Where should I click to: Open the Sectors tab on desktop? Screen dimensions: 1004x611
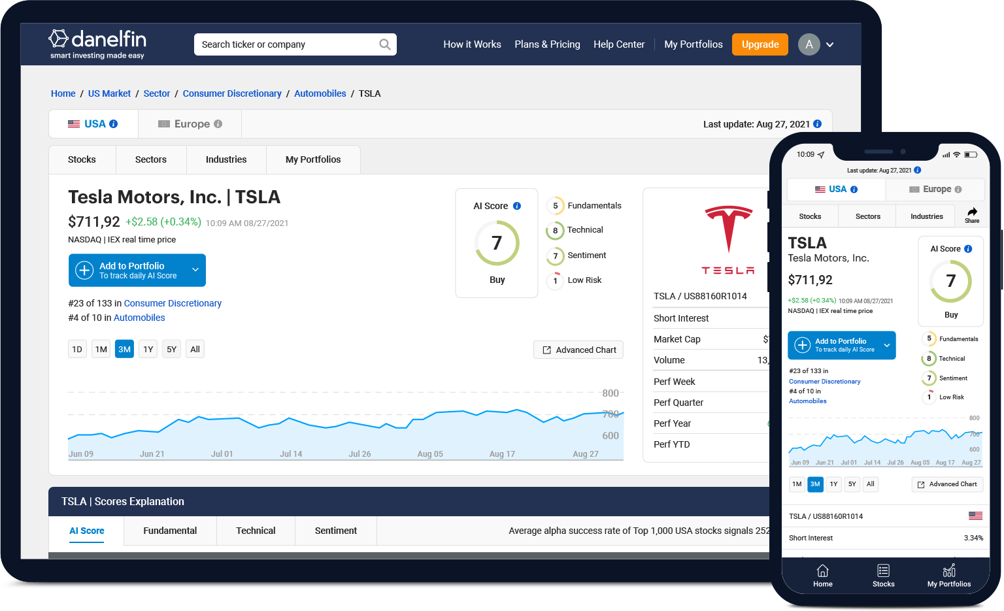pyautogui.click(x=151, y=159)
